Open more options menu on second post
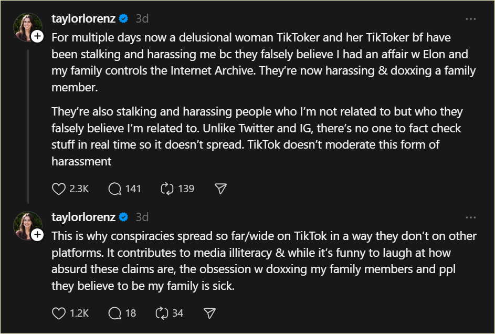The width and height of the screenshot is (495, 334). click(x=471, y=217)
